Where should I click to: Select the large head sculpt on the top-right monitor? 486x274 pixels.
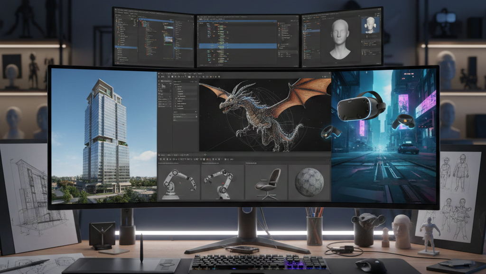coord(340,39)
